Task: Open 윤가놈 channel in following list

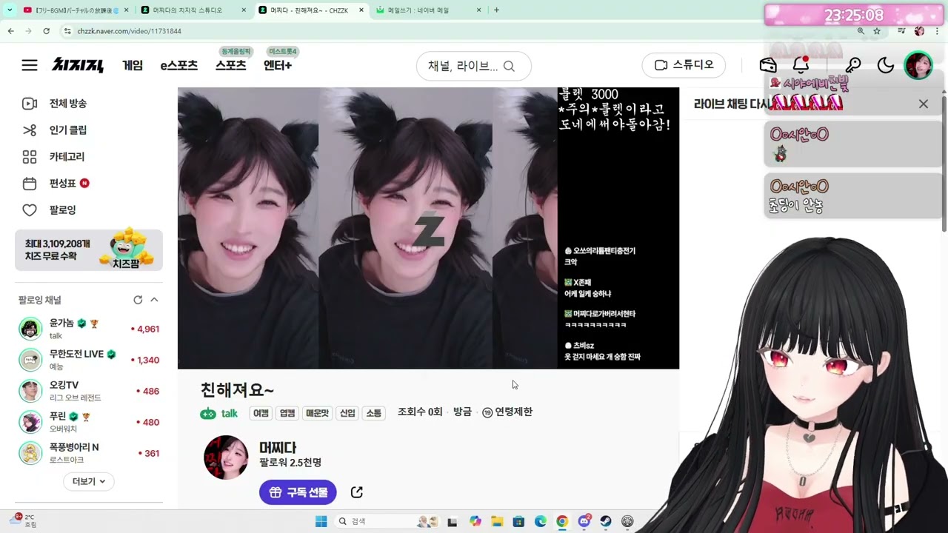Action: (89, 329)
